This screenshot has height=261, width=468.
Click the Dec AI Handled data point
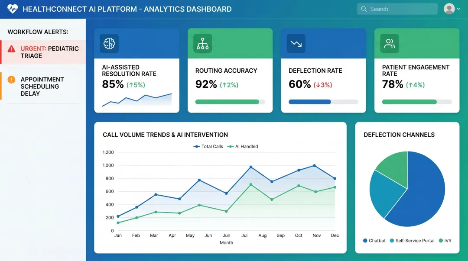point(335,187)
